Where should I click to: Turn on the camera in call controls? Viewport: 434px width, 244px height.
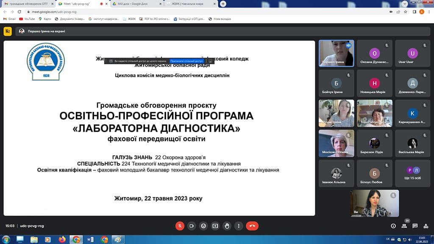tap(192, 226)
